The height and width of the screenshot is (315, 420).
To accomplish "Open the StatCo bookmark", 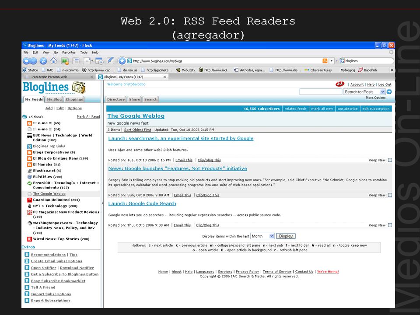I will [30, 70].
